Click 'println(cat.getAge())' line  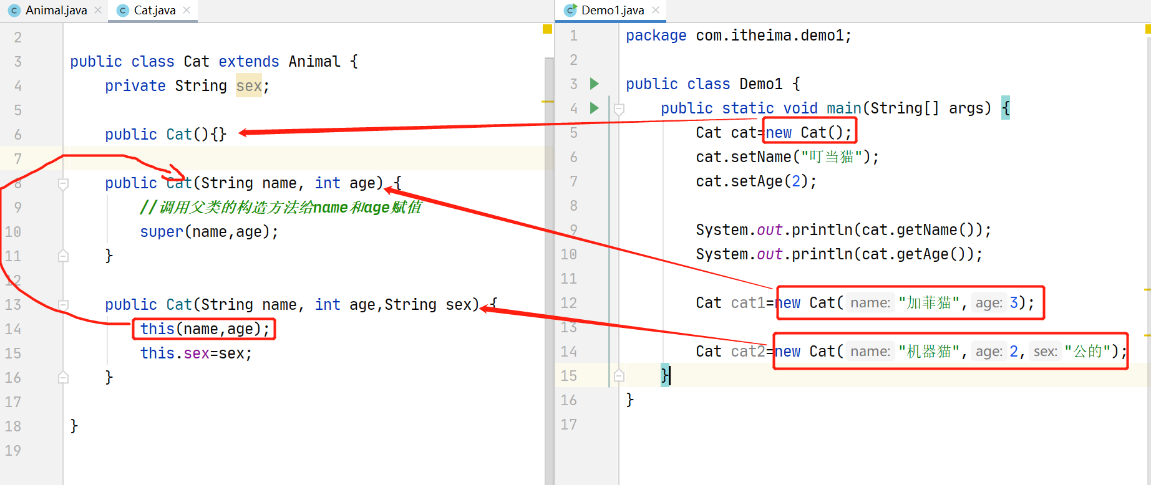tap(839, 254)
